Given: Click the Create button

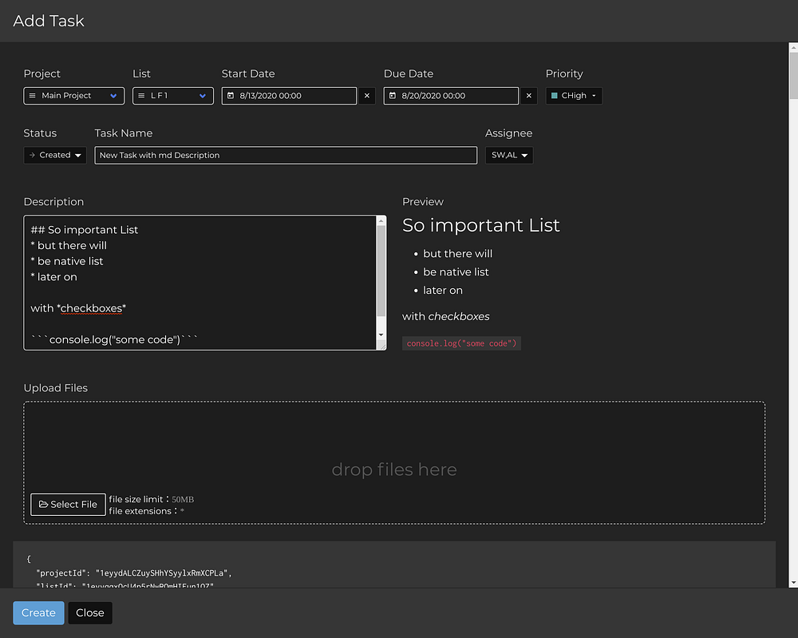Looking at the screenshot, I should coord(38,613).
